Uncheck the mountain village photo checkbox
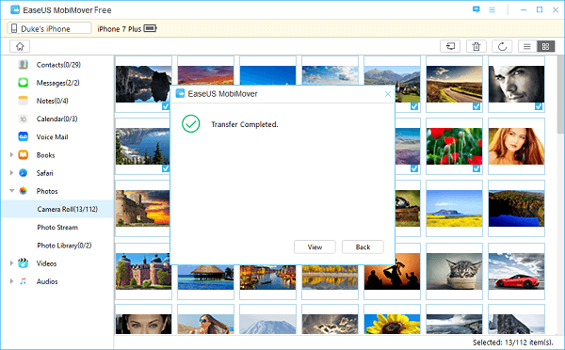The width and height of the screenshot is (565, 350). (414, 106)
